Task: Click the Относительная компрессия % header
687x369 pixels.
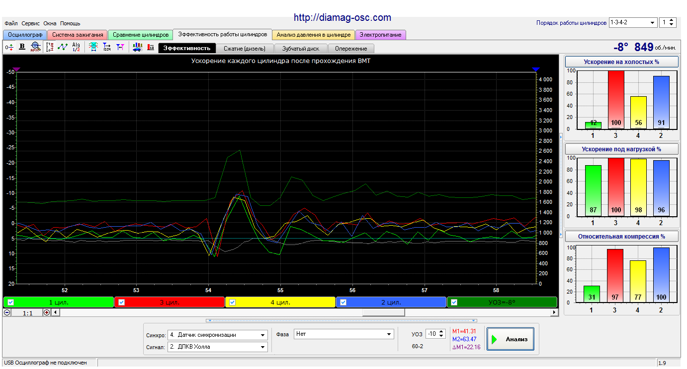Action: [622, 237]
